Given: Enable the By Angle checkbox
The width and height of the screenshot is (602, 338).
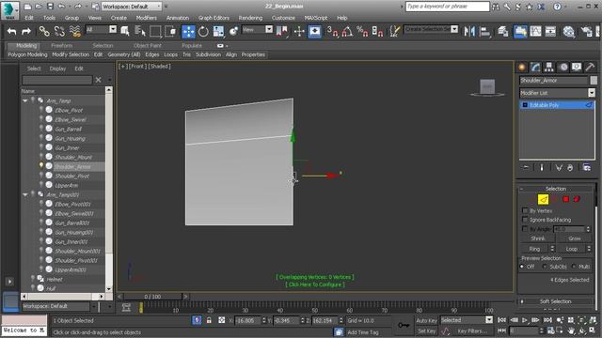Looking at the screenshot, I should click(525, 229).
